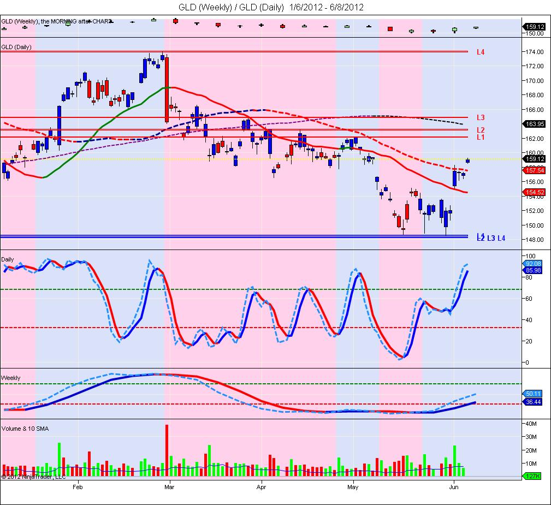This screenshot has width=551, height=505.
Task: Select the 30M volume axis label
Action: pyautogui.click(x=531, y=437)
